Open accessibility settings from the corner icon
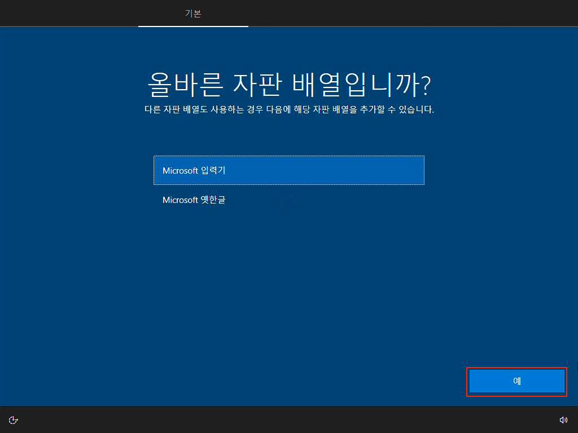Screen dimensions: 578x433 (x=14, y=420)
